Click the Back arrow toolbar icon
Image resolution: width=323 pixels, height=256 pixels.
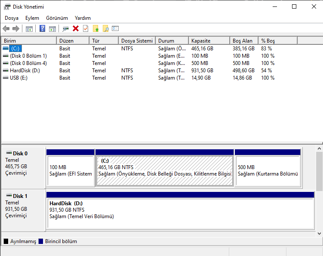pos(6,29)
